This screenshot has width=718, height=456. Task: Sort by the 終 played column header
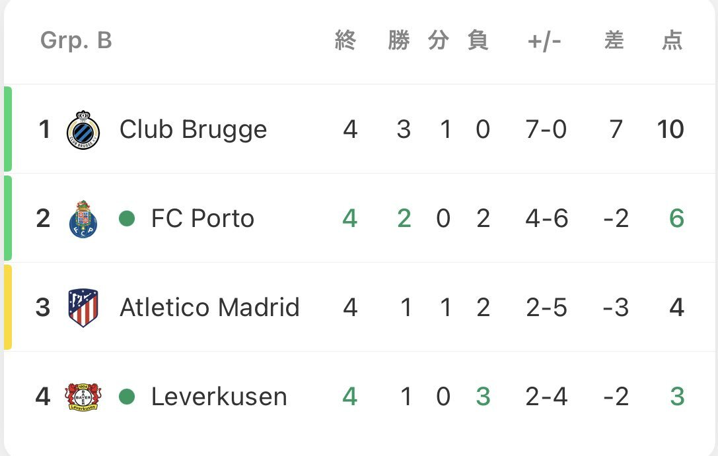pos(345,40)
